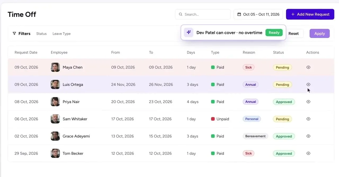The height and width of the screenshot is (177, 339).
Task: Click the 23 Oct, 2026 To date
Action: (x=160, y=102)
